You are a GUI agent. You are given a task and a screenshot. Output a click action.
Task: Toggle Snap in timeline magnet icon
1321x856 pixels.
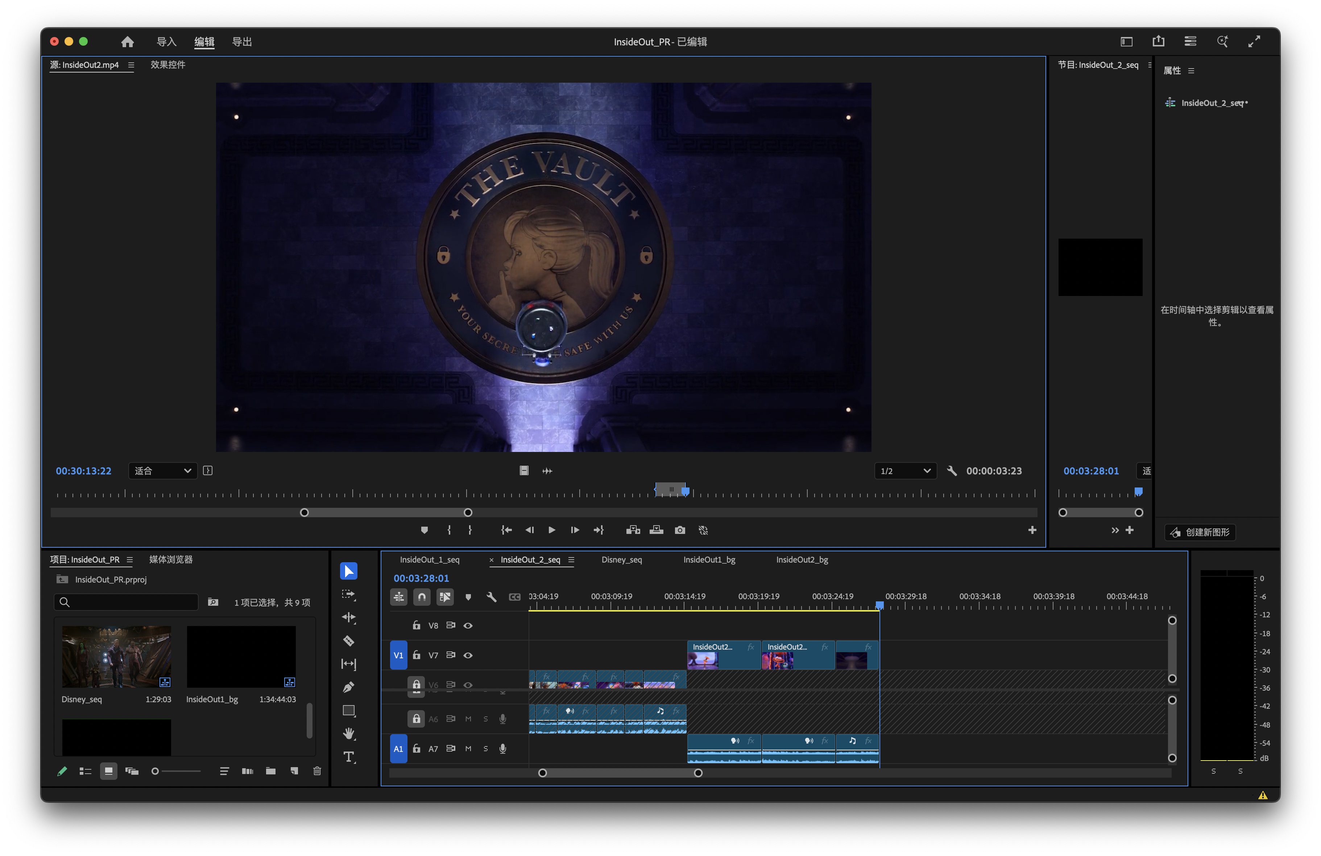click(422, 597)
